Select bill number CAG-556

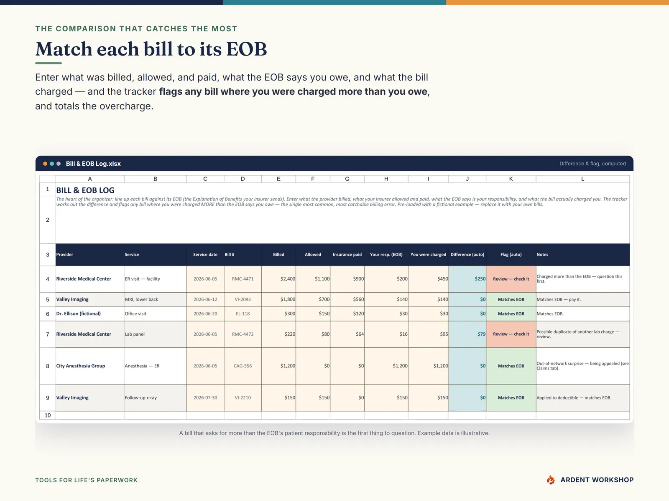click(243, 366)
